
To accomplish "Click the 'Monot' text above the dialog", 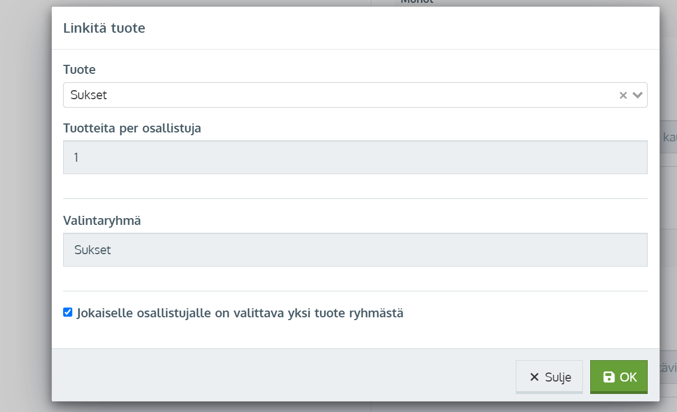I will point(417,2).
